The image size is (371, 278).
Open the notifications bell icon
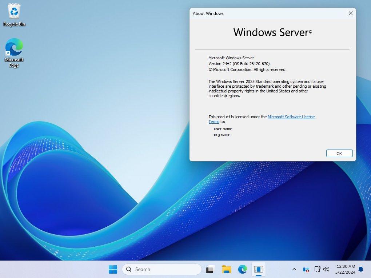click(361, 269)
